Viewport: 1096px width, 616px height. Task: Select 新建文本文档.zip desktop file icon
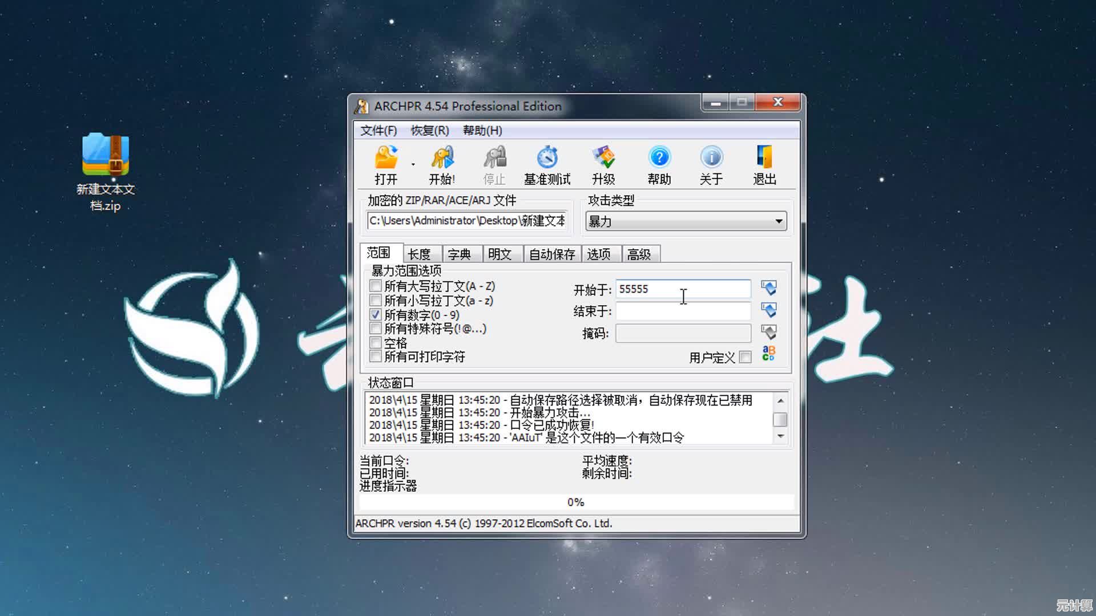106,155
